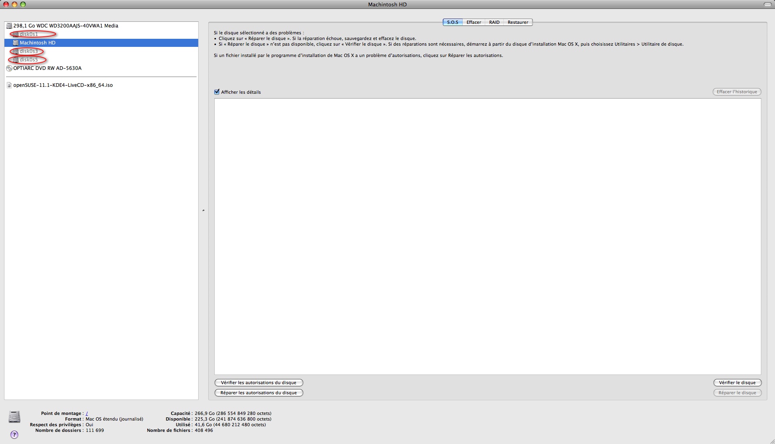Image resolution: width=775 pixels, height=444 pixels.
Task: Select 298,1 Go WDC WD3200AAJS drive row
Action: (x=101, y=26)
